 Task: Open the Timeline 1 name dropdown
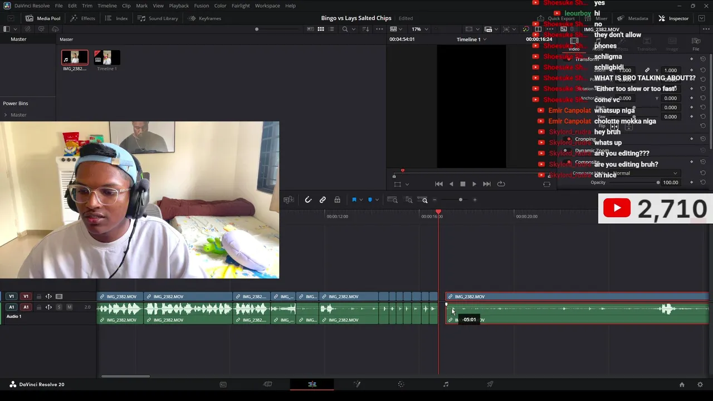[471, 40]
